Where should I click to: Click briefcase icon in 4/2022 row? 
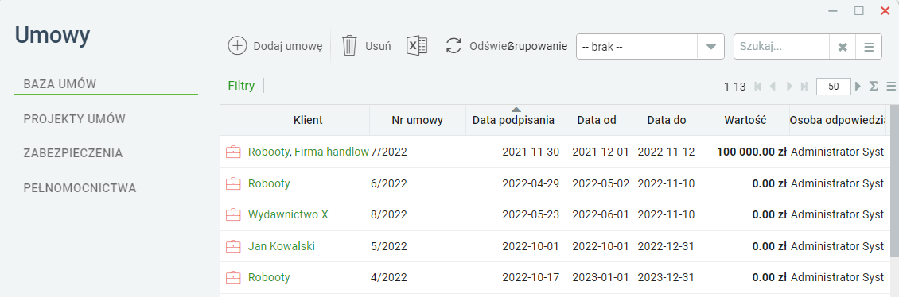pyautogui.click(x=233, y=277)
